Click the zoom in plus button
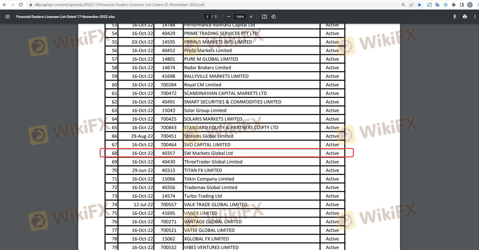This screenshot has height=250, width=479. pyautogui.click(x=251, y=17)
